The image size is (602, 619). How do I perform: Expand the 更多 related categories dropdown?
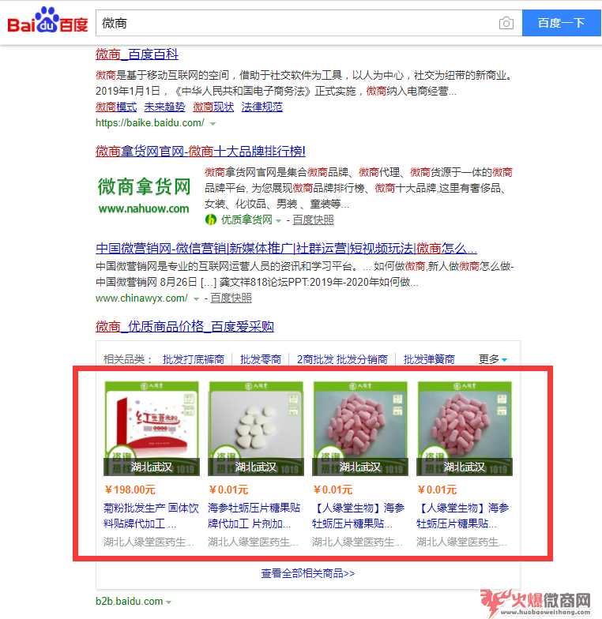tap(493, 359)
